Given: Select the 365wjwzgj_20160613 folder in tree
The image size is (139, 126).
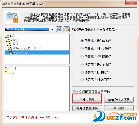Looking at the screenshot, I should coord(27,48).
